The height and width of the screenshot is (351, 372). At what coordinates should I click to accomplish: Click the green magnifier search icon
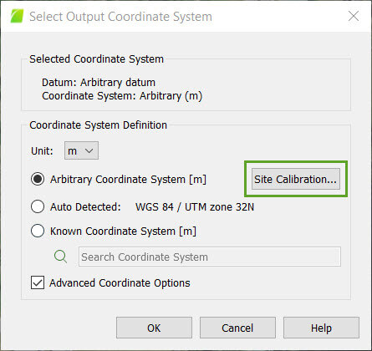point(60,257)
